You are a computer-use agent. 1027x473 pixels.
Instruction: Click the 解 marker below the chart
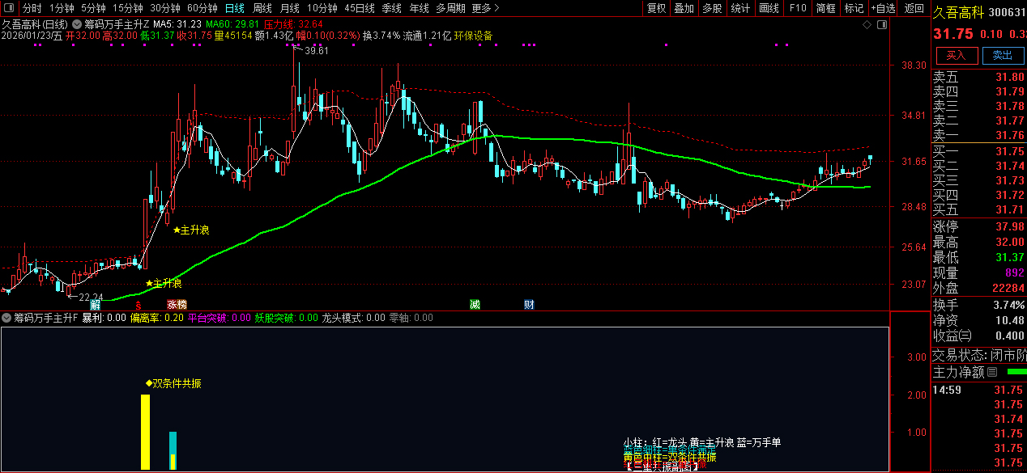pyautogui.click(x=96, y=305)
